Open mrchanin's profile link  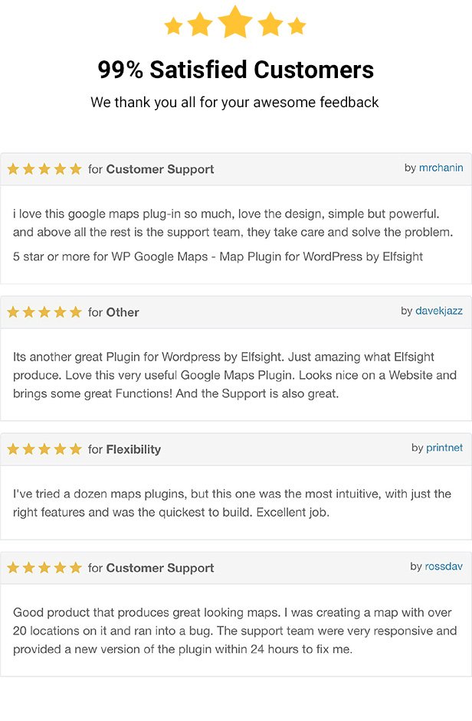(441, 168)
